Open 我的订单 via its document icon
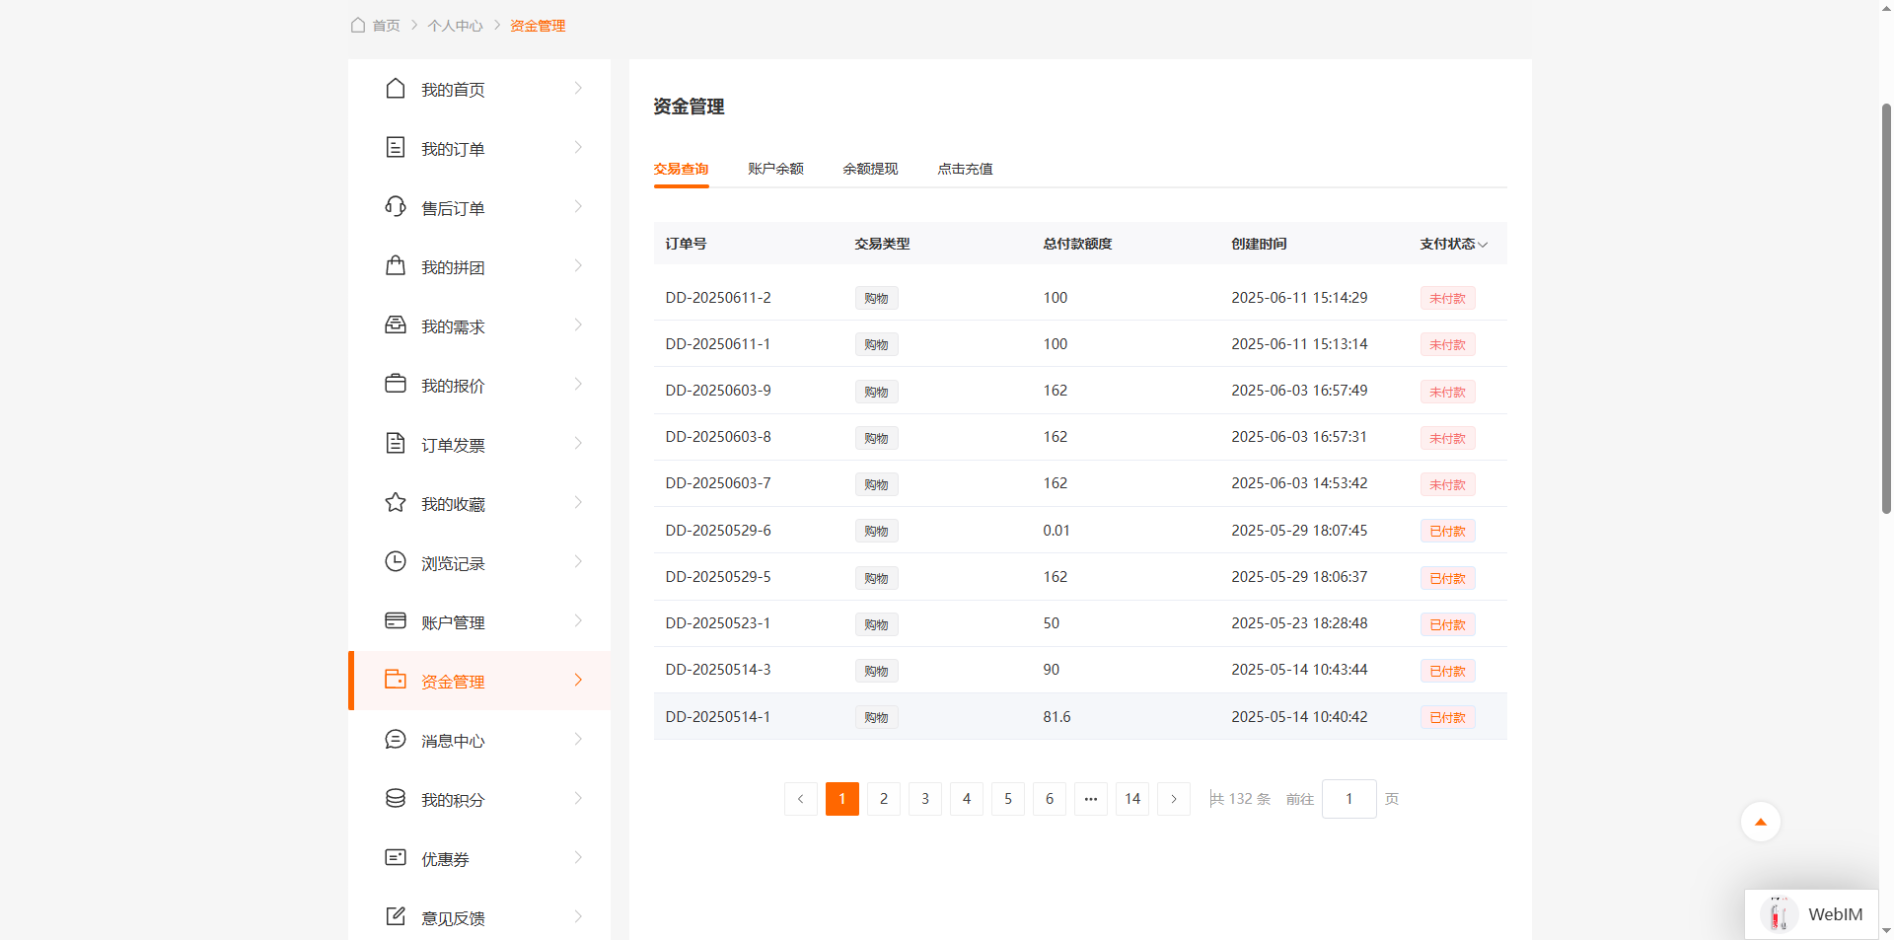This screenshot has height=940, width=1894. pyautogui.click(x=396, y=148)
